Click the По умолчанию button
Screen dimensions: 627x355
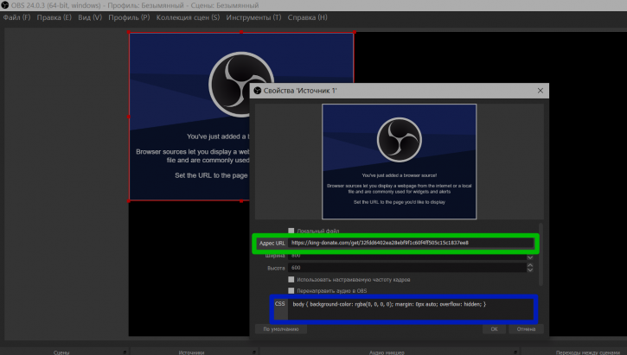click(x=281, y=329)
